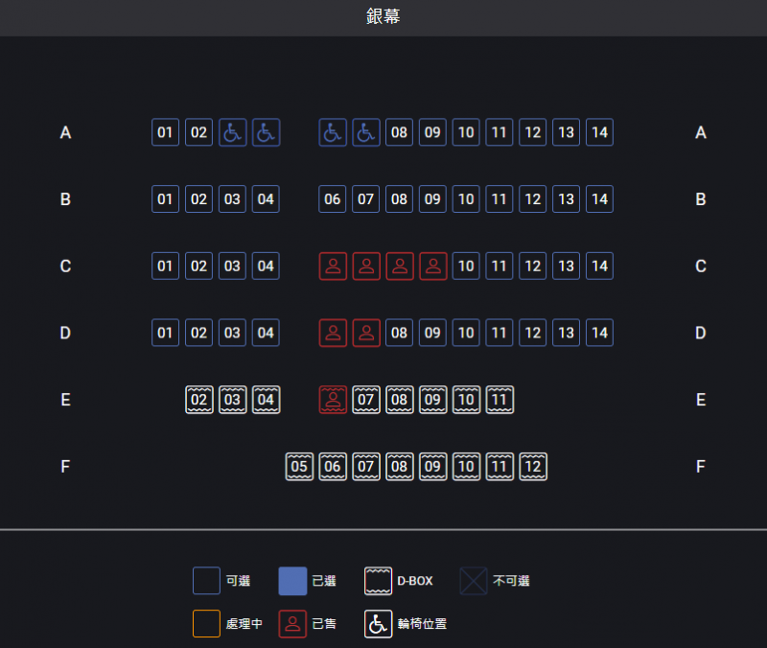767x648 pixels.
Task: Click the orange processing swatch in the legend
Action: point(206,624)
